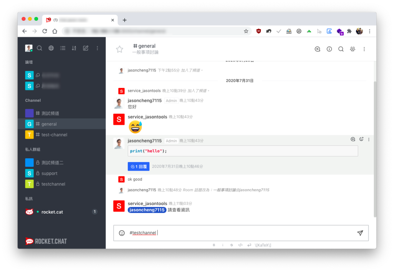Search messages in general room

341,49
